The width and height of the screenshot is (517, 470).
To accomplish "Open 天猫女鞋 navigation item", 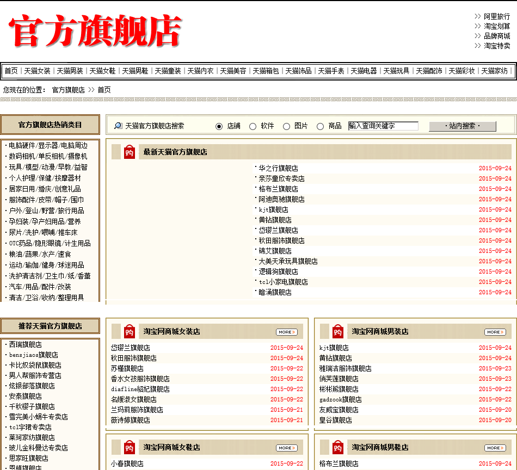I will pos(102,71).
